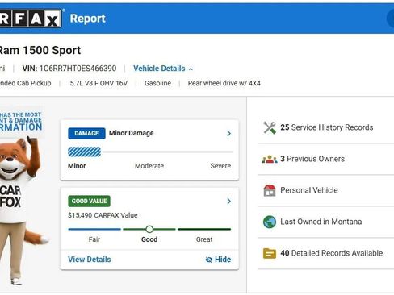Click the striped minor damage severity bar

[x=85, y=152]
